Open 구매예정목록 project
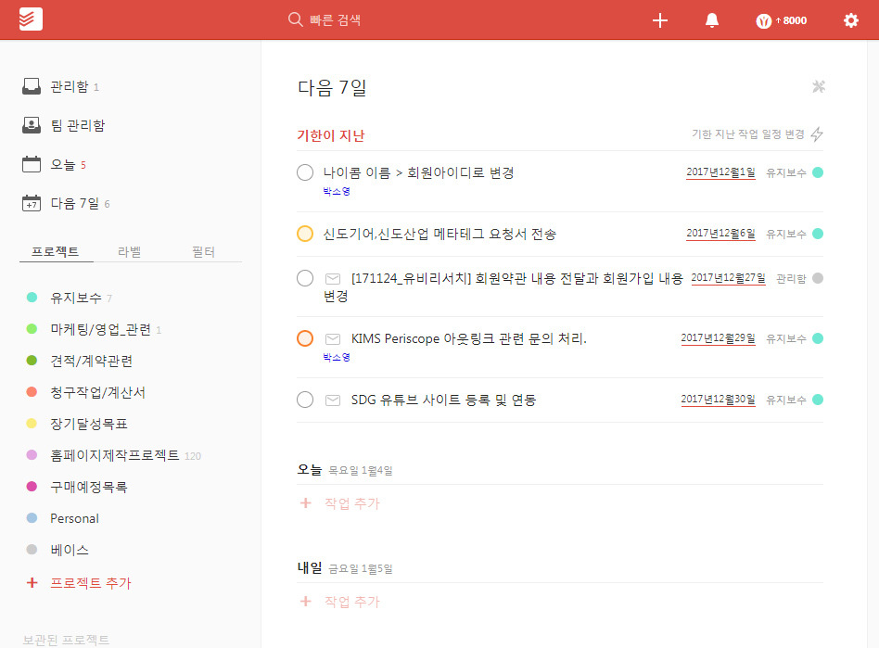Image resolution: width=879 pixels, height=648 pixels. pyautogui.click(x=89, y=487)
